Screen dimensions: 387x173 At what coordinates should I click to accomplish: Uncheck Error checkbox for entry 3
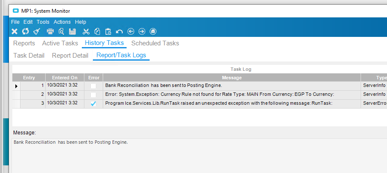pyautogui.click(x=93, y=103)
